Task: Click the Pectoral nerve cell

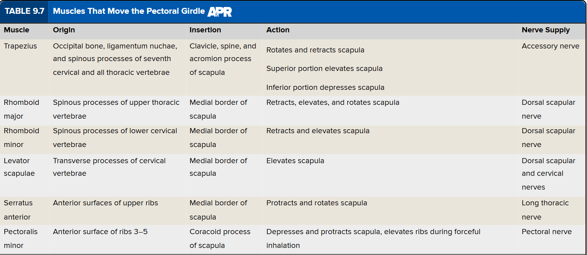Action: pos(546,232)
